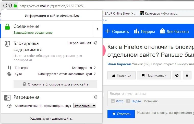This screenshot has width=194, height=124.
Task: Click Удалить куки и данные сайта
Action: (x=52, y=119)
